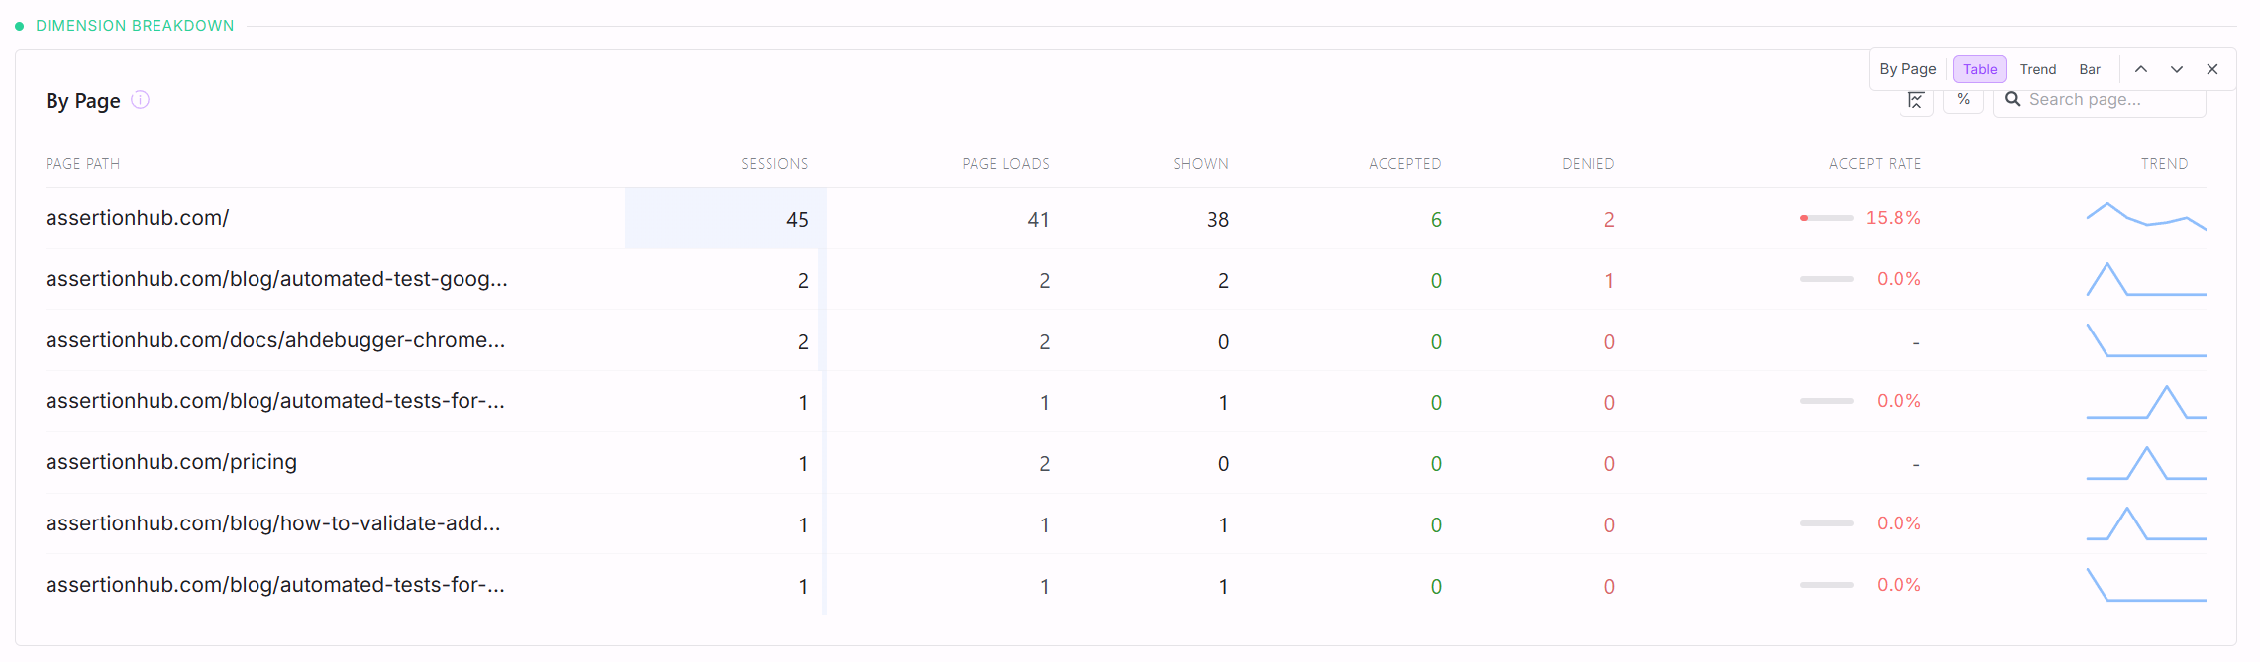View trend sparkline for docs/ahdebugger-chrome row

pyautogui.click(x=2146, y=340)
